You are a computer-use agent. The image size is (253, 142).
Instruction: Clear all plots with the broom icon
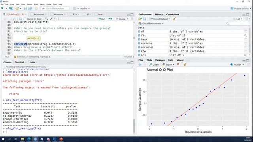click(x=185, y=65)
